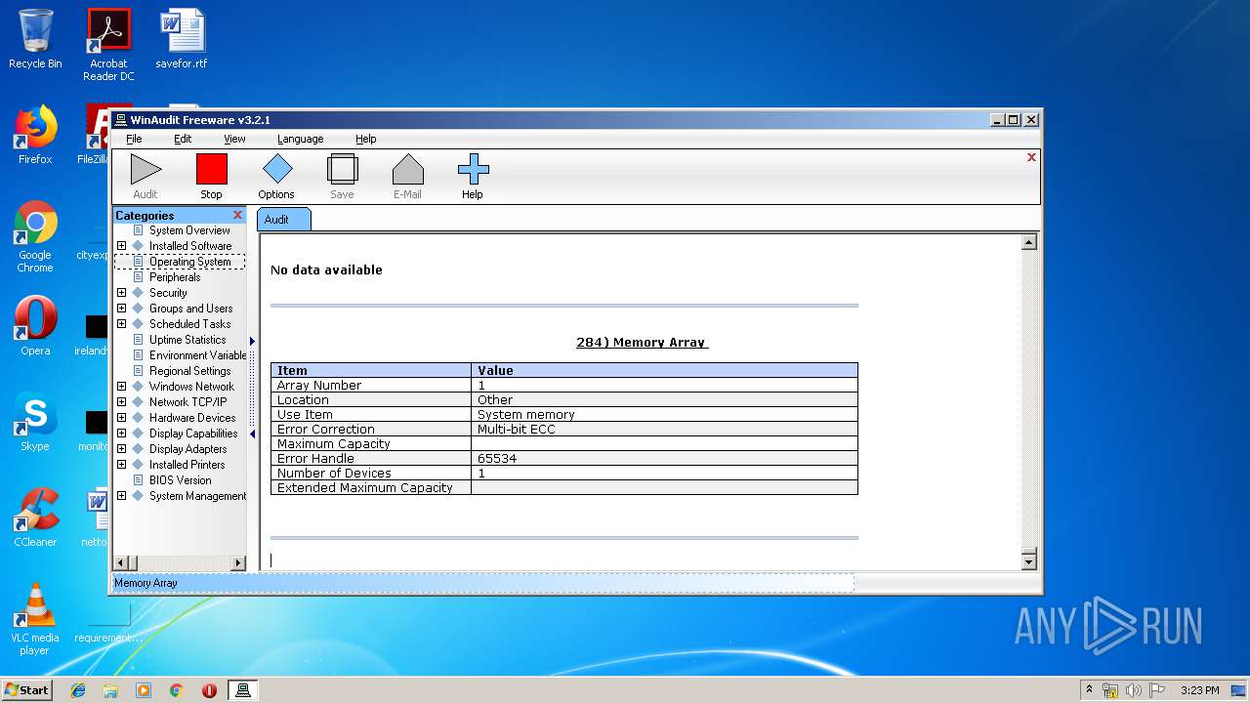Image resolution: width=1250 pixels, height=703 pixels.
Task: Open Recycle Bin desktop icon
Action: (35, 39)
